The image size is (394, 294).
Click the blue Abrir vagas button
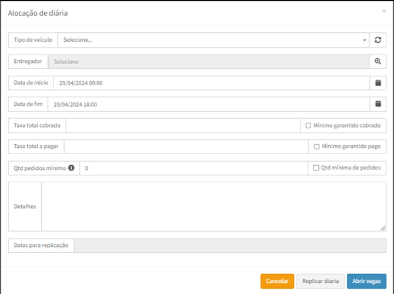pos(366,281)
